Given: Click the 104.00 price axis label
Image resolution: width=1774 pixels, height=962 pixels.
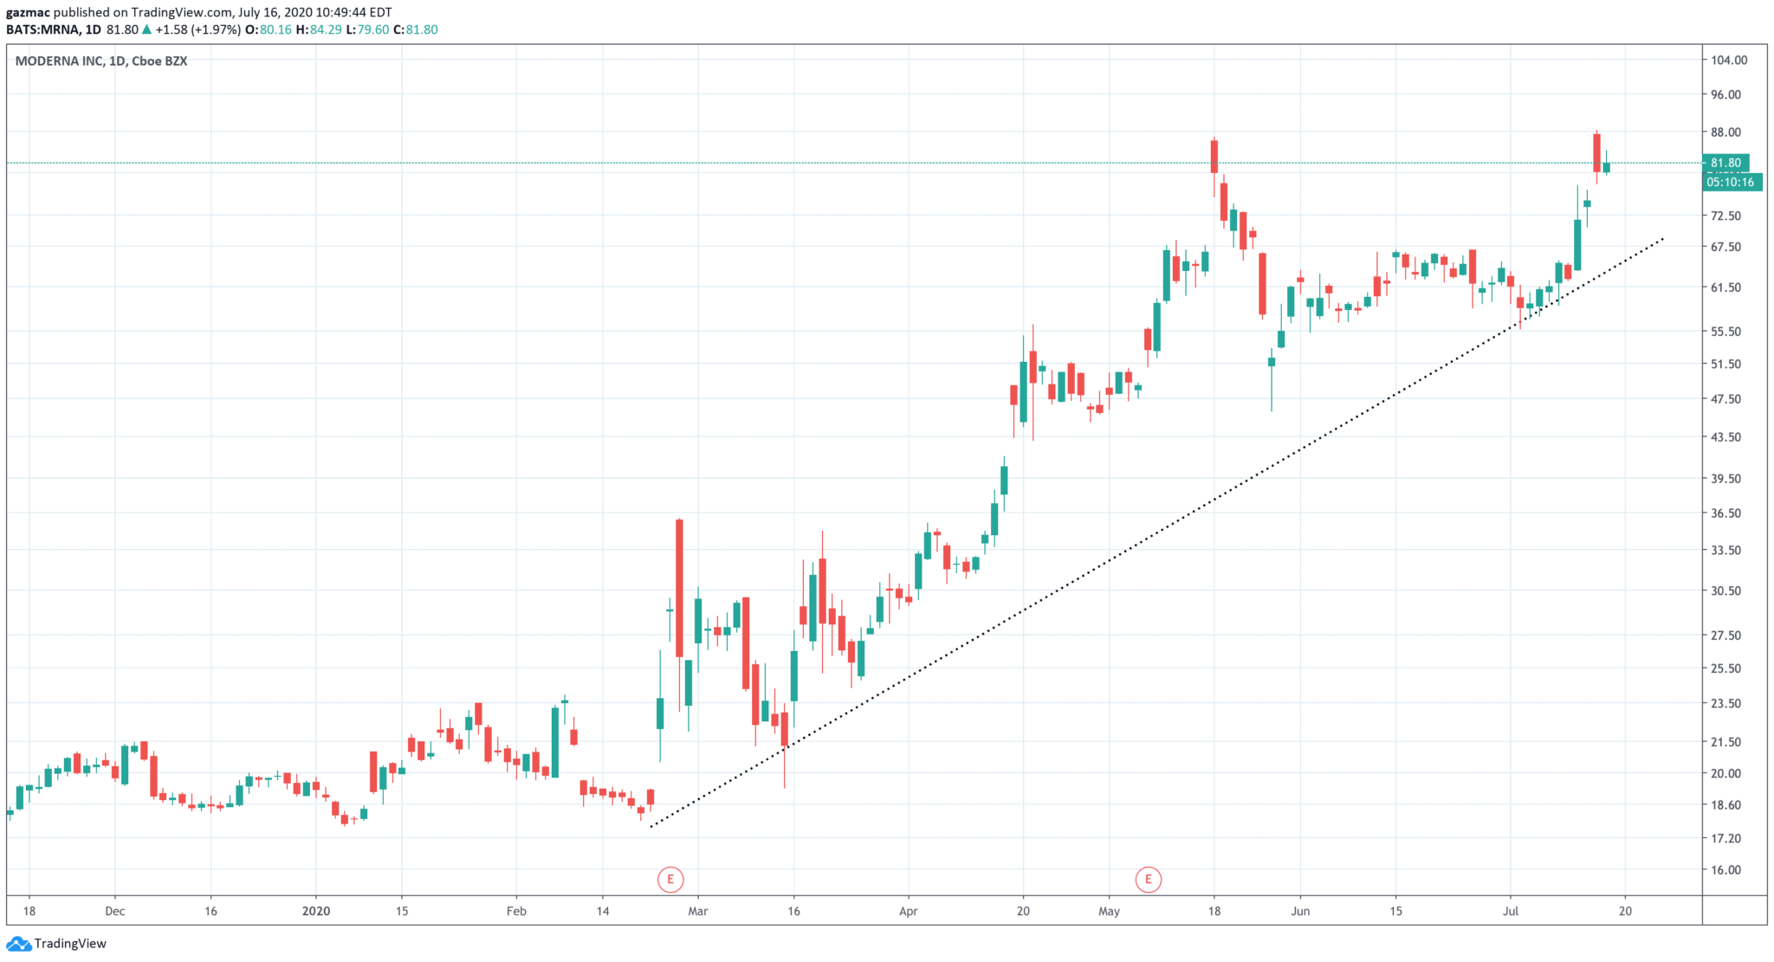Looking at the screenshot, I should pyautogui.click(x=1729, y=60).
